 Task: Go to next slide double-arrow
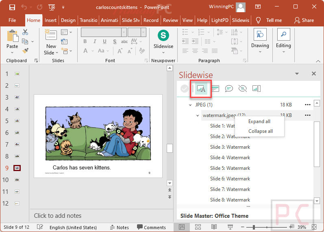[x=170, y=197]
